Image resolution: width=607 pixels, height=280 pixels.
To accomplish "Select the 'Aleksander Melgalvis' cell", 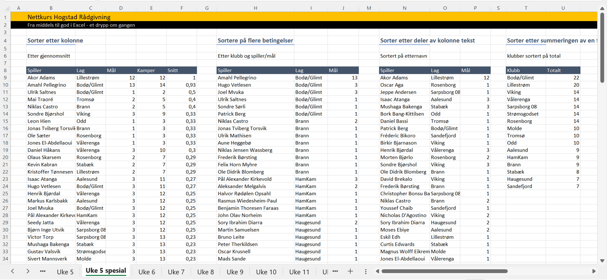I will [x=255, y=186].
